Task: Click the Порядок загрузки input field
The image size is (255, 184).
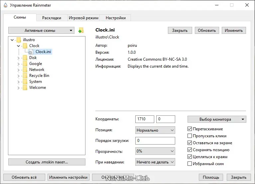Action: click(x=155, y=141)
